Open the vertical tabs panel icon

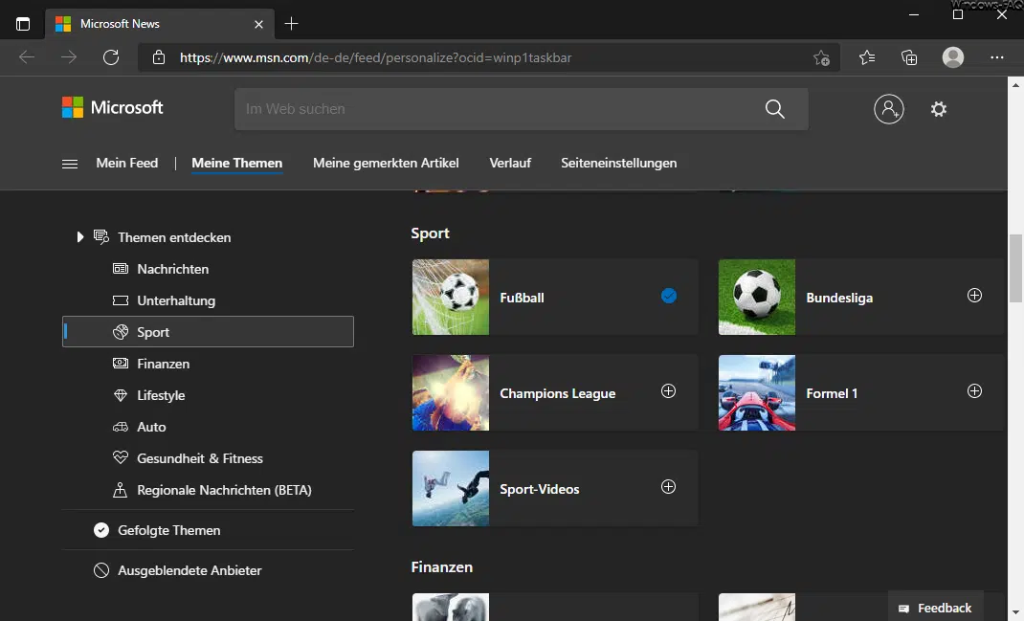tap(23, 24)
